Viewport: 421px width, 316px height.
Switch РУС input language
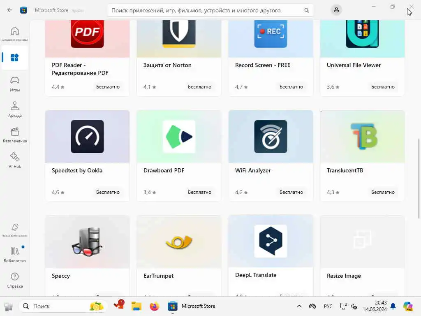328,306
